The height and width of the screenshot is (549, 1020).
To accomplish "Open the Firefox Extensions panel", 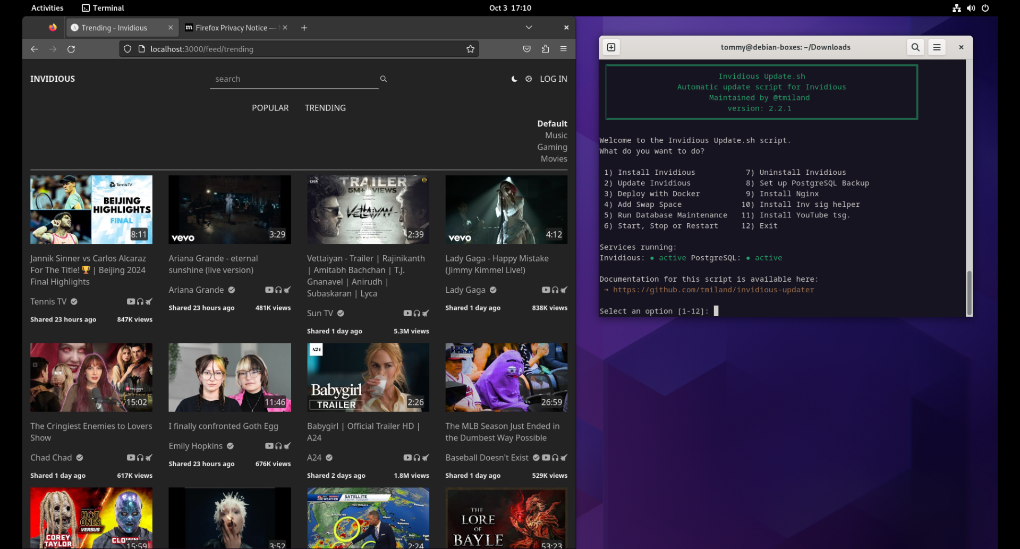I will [545, 49].
